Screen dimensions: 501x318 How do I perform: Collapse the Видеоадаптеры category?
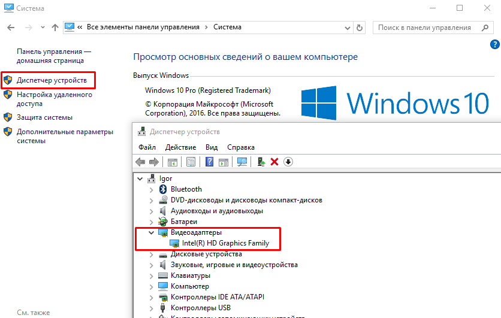click(151, 232)
